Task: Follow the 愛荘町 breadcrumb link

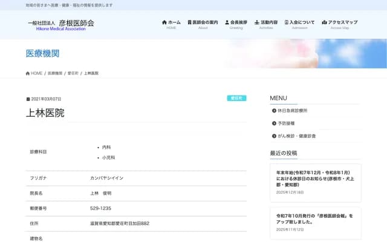Action: (x=73, y=73)
